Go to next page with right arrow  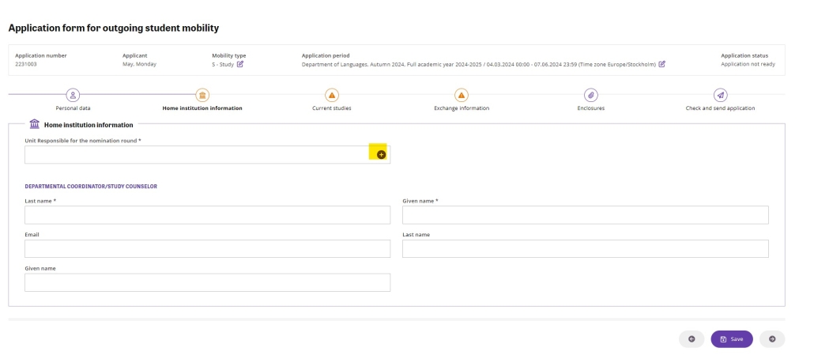[x=772, y=338]
